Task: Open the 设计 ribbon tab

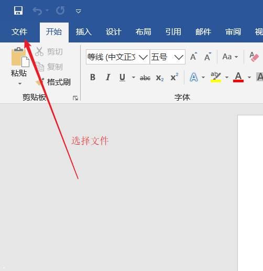Action: point(114,32)
